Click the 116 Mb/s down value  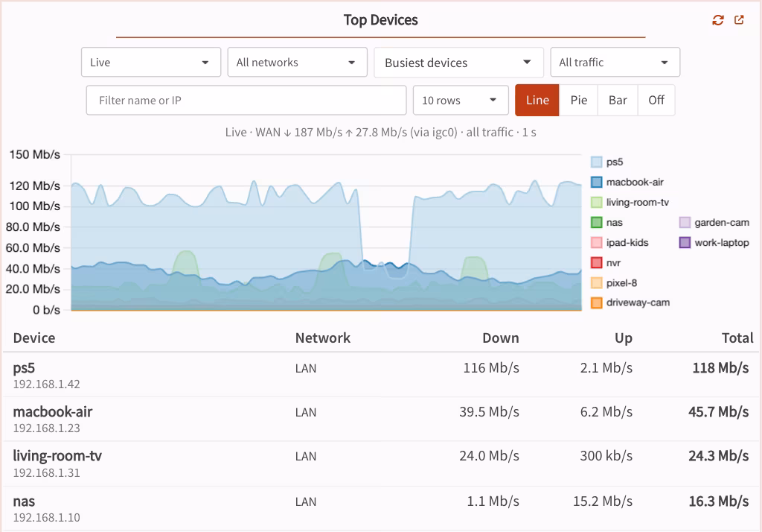pyautogui.click(x=491, y=368)
